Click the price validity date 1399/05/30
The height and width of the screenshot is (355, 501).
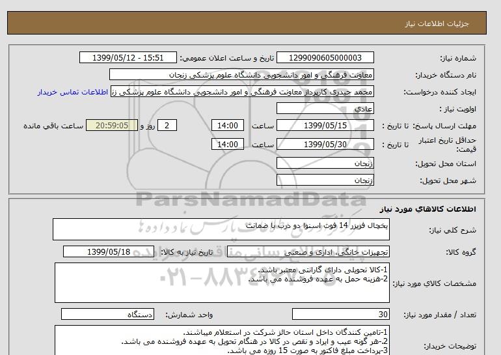click(x=325, y=144)
